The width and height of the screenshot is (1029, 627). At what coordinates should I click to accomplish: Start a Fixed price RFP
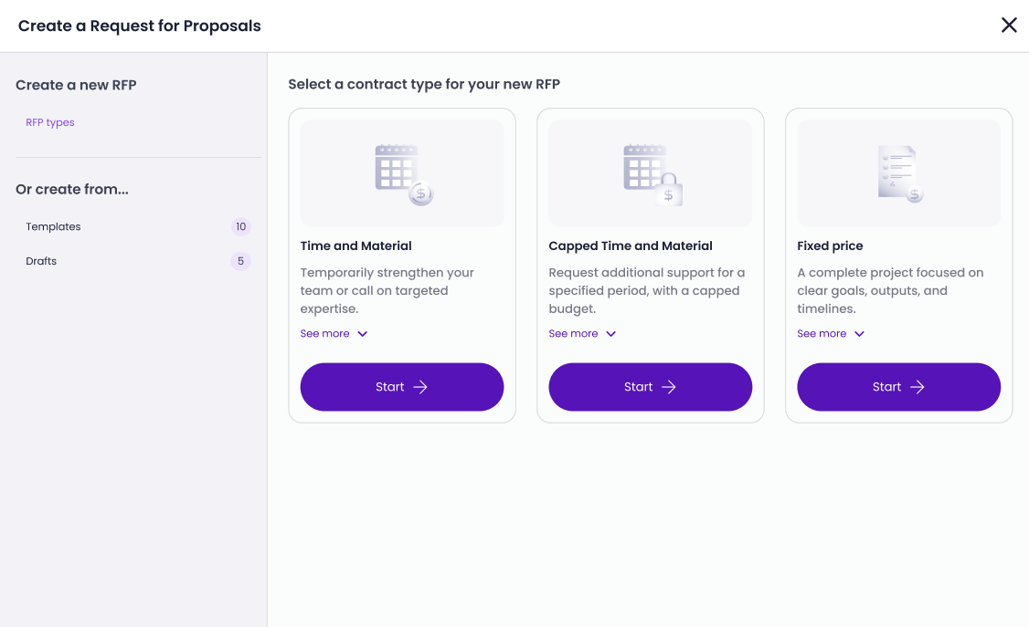[x=899, y=387]
